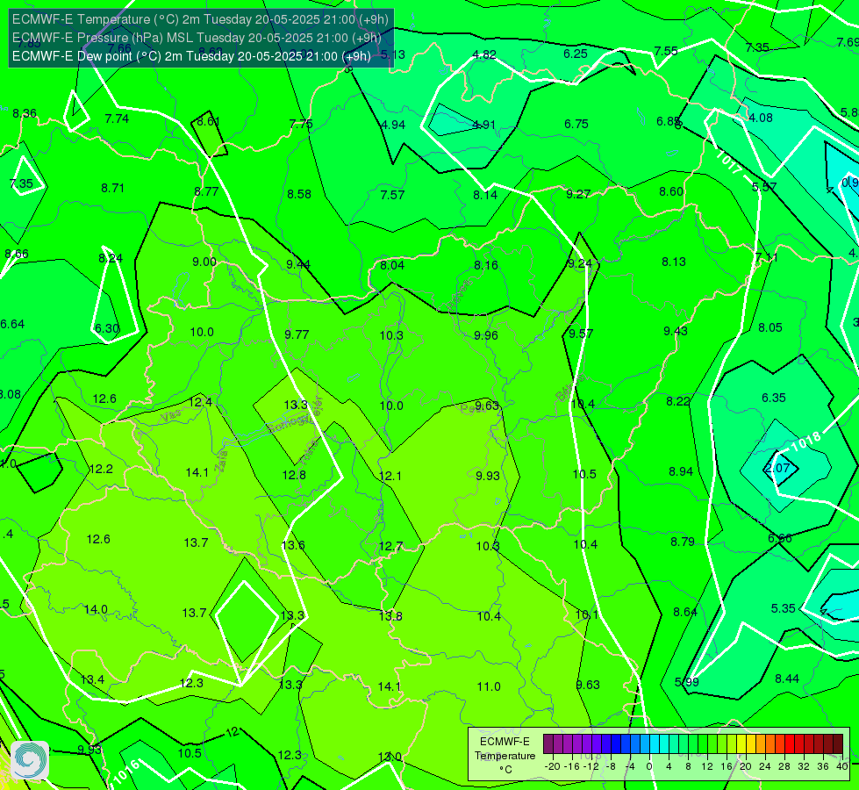The width and height of the screenshot is (859, 790).
Task: Click the 13.8 temperature value
Action: (x=390, y=616)
